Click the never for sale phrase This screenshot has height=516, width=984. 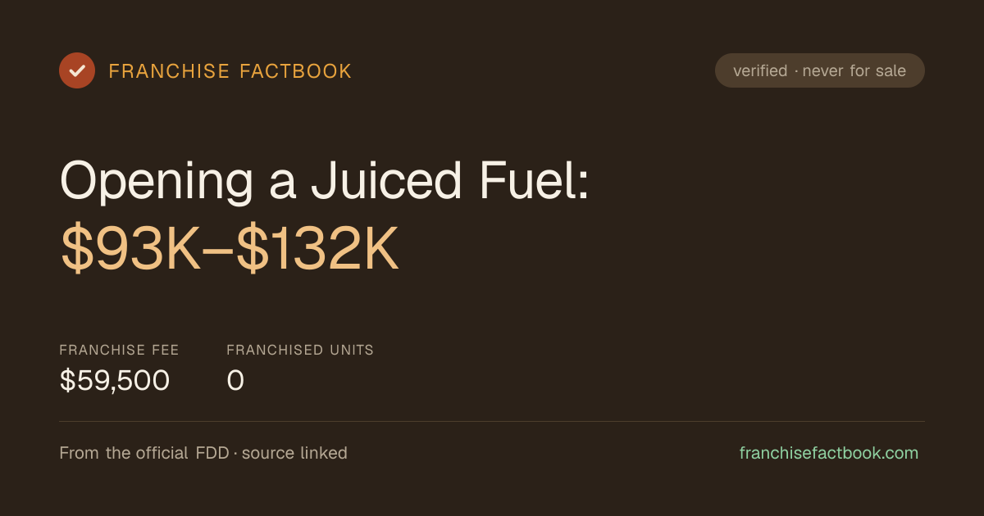click(854, 70)
